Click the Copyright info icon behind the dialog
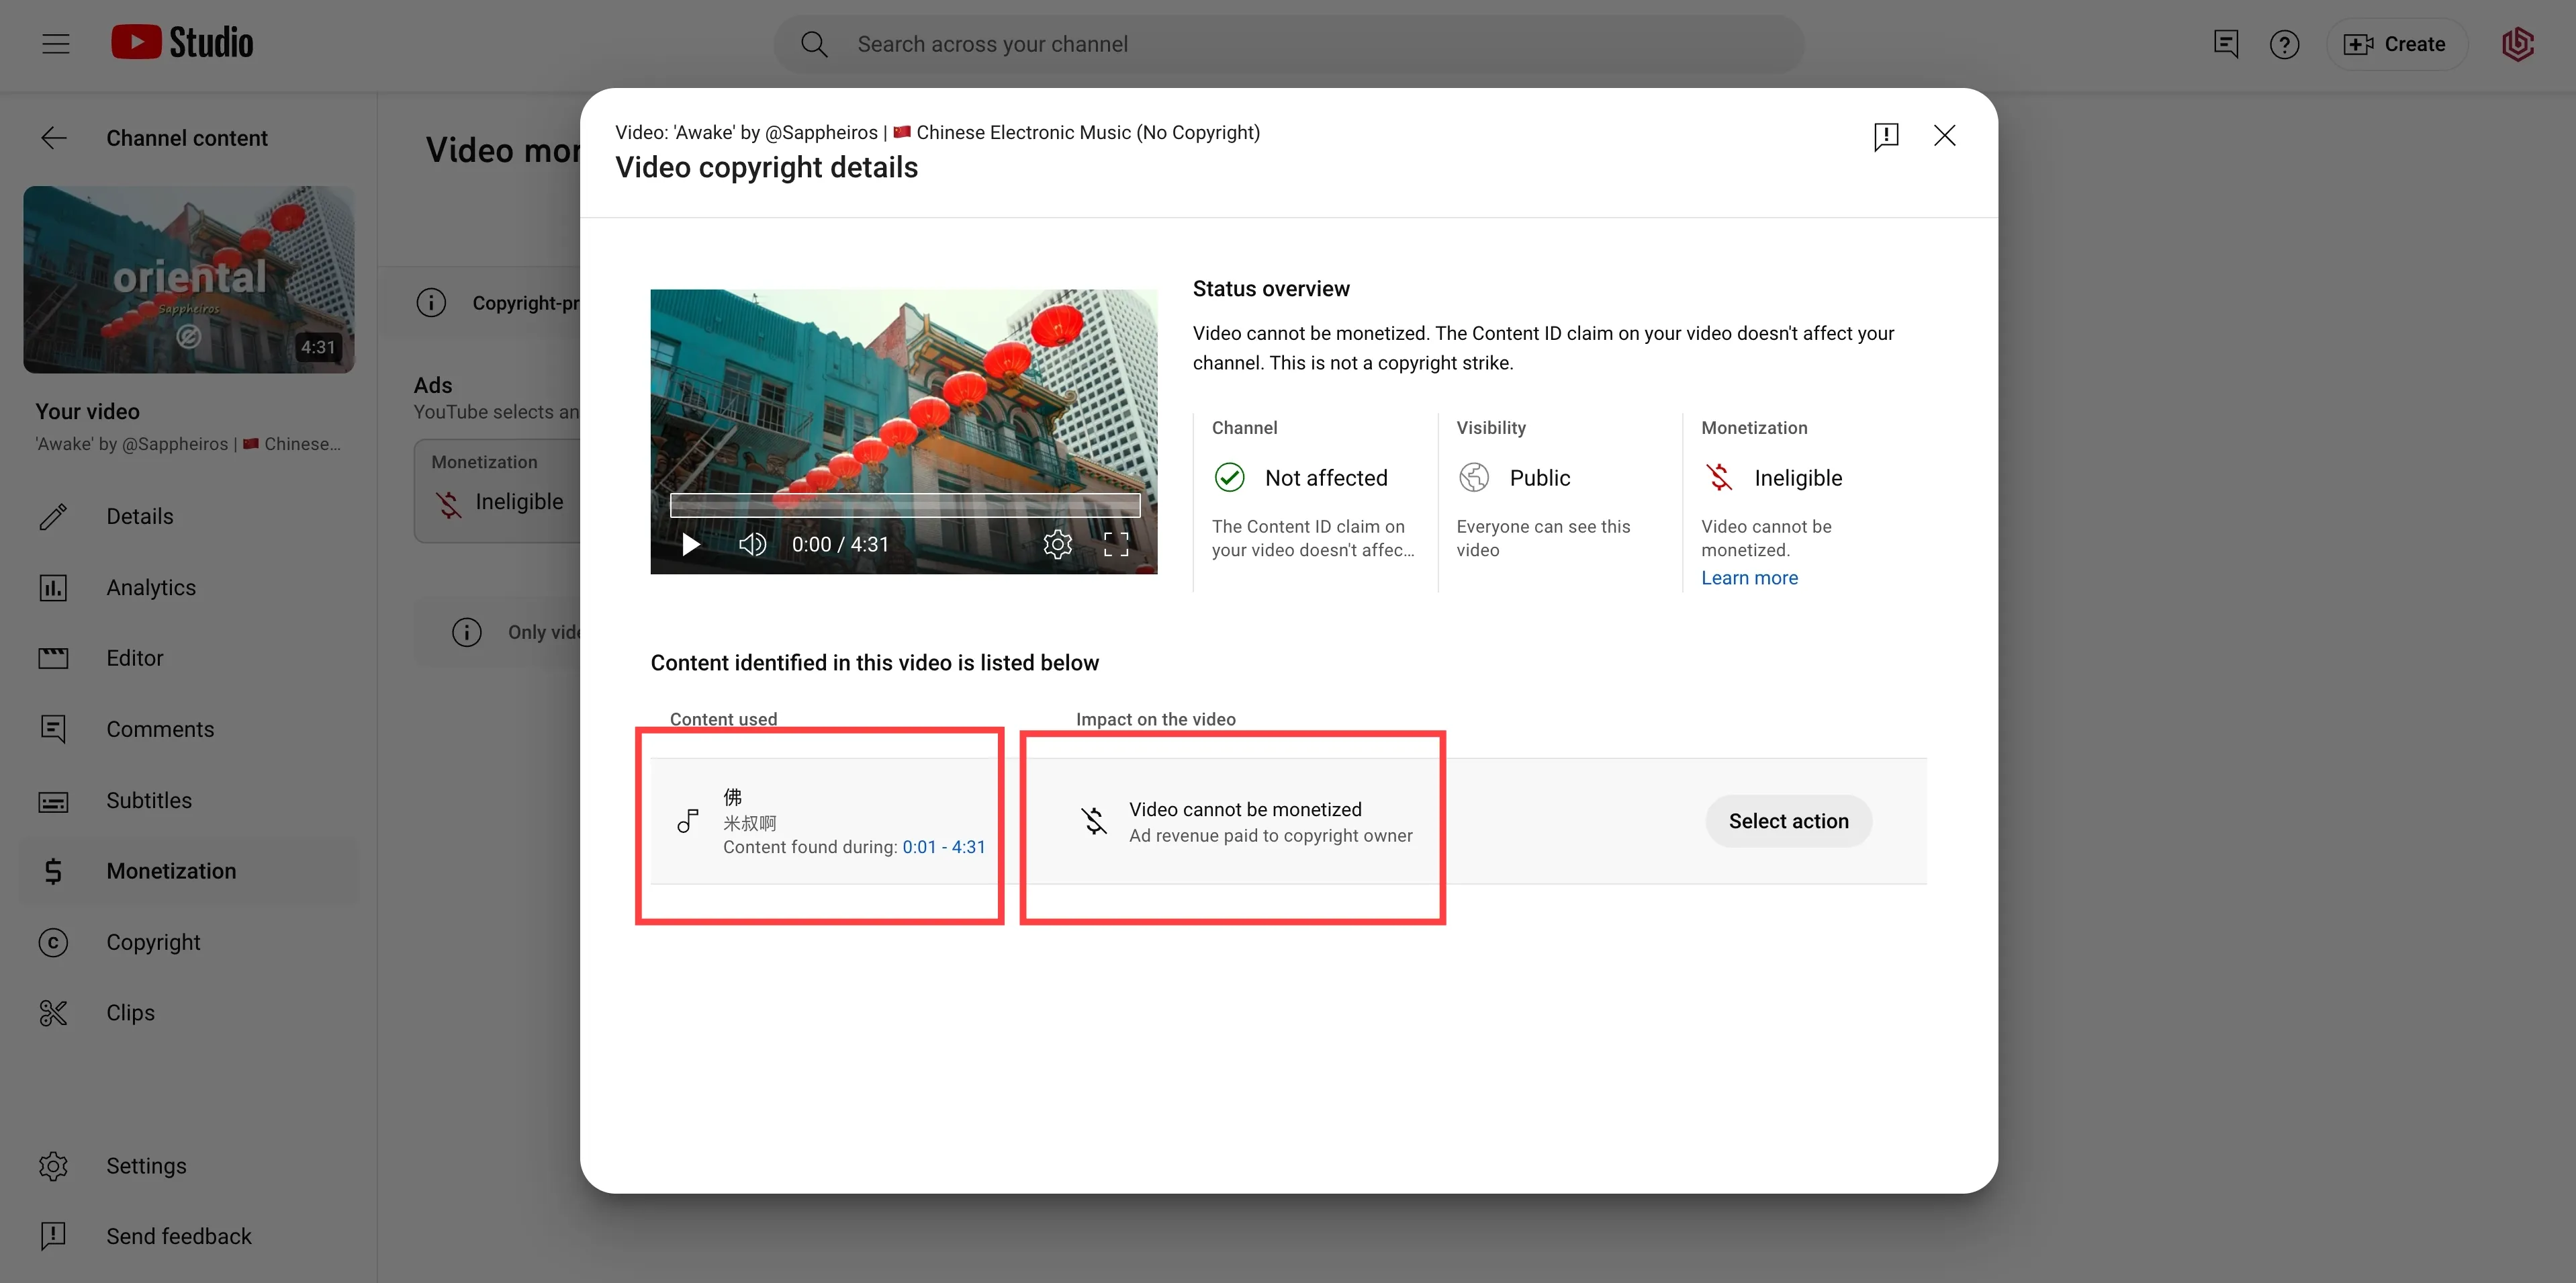 click(431, 302)
